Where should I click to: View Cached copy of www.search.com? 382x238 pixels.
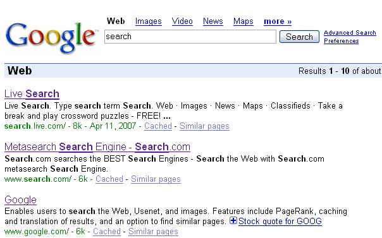coord(109,179)
